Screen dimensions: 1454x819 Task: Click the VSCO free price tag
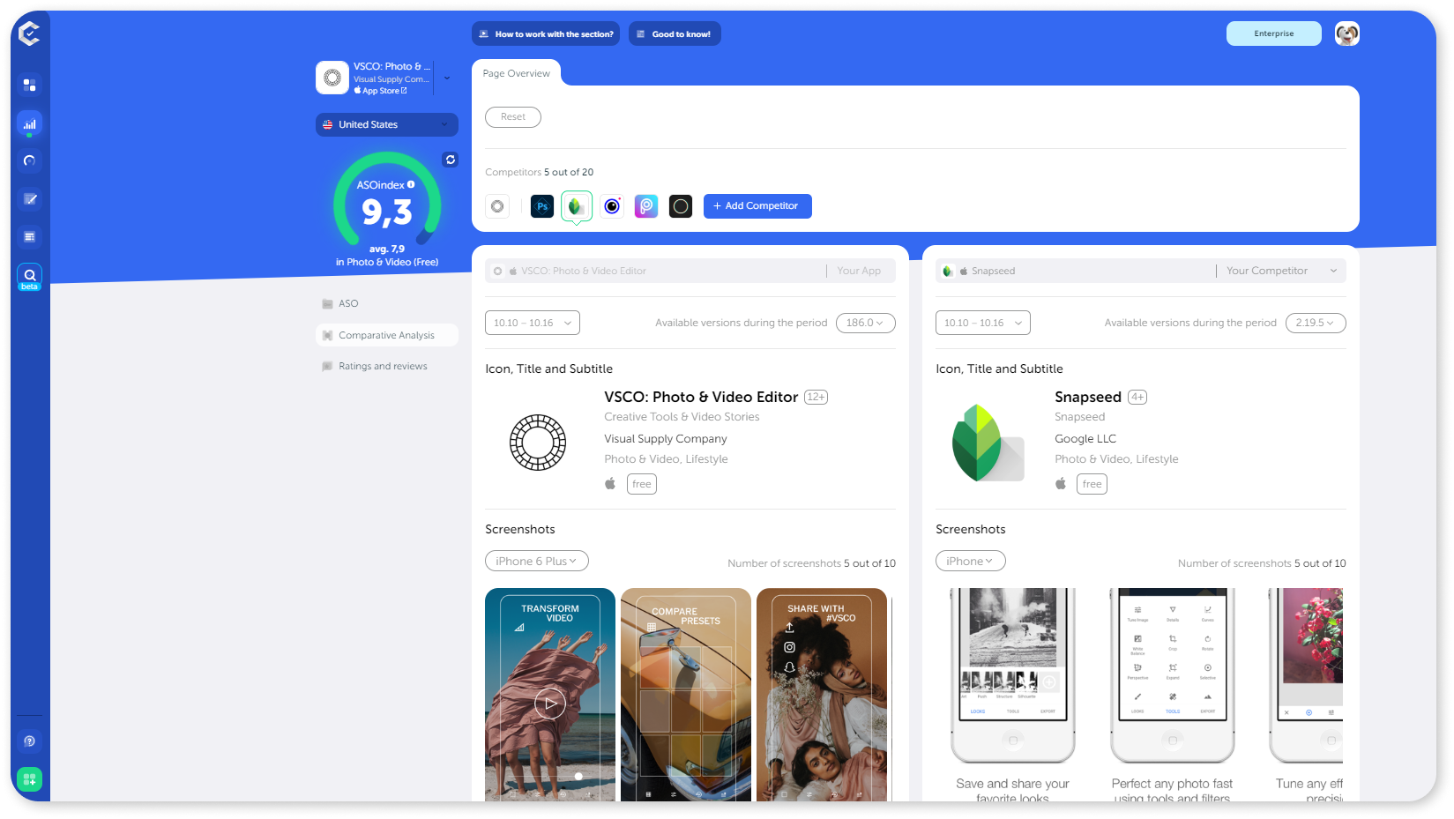[642, 484]
